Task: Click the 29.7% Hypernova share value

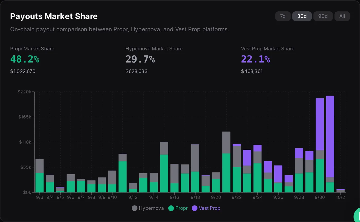Action: coord(140,59)
